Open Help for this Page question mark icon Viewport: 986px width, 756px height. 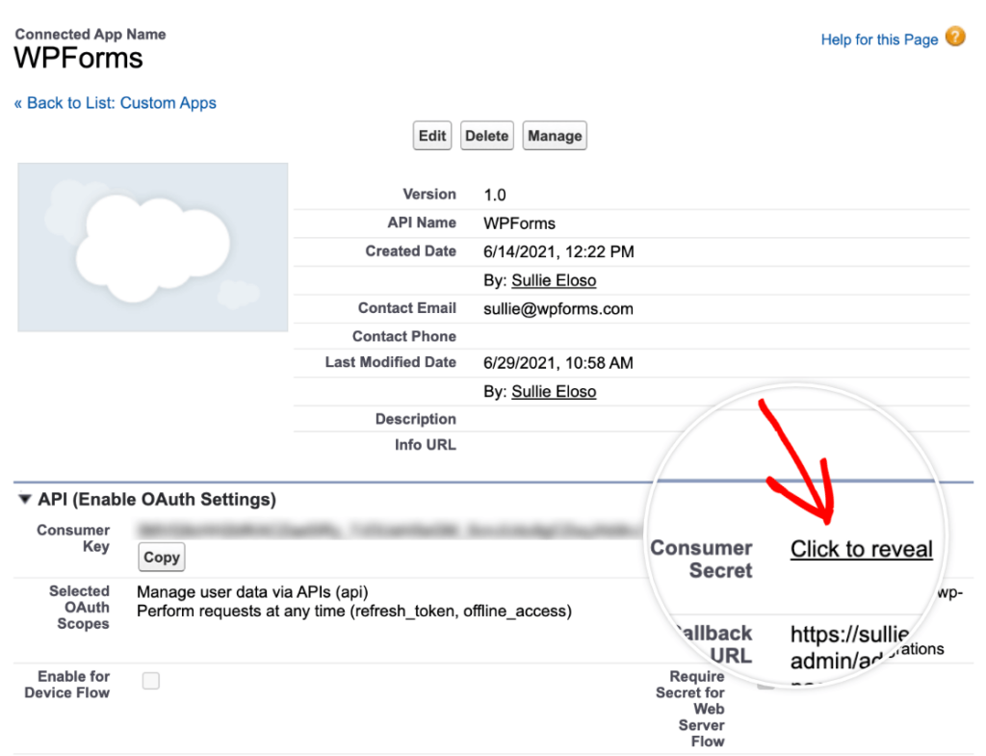[x=955, y=39]
